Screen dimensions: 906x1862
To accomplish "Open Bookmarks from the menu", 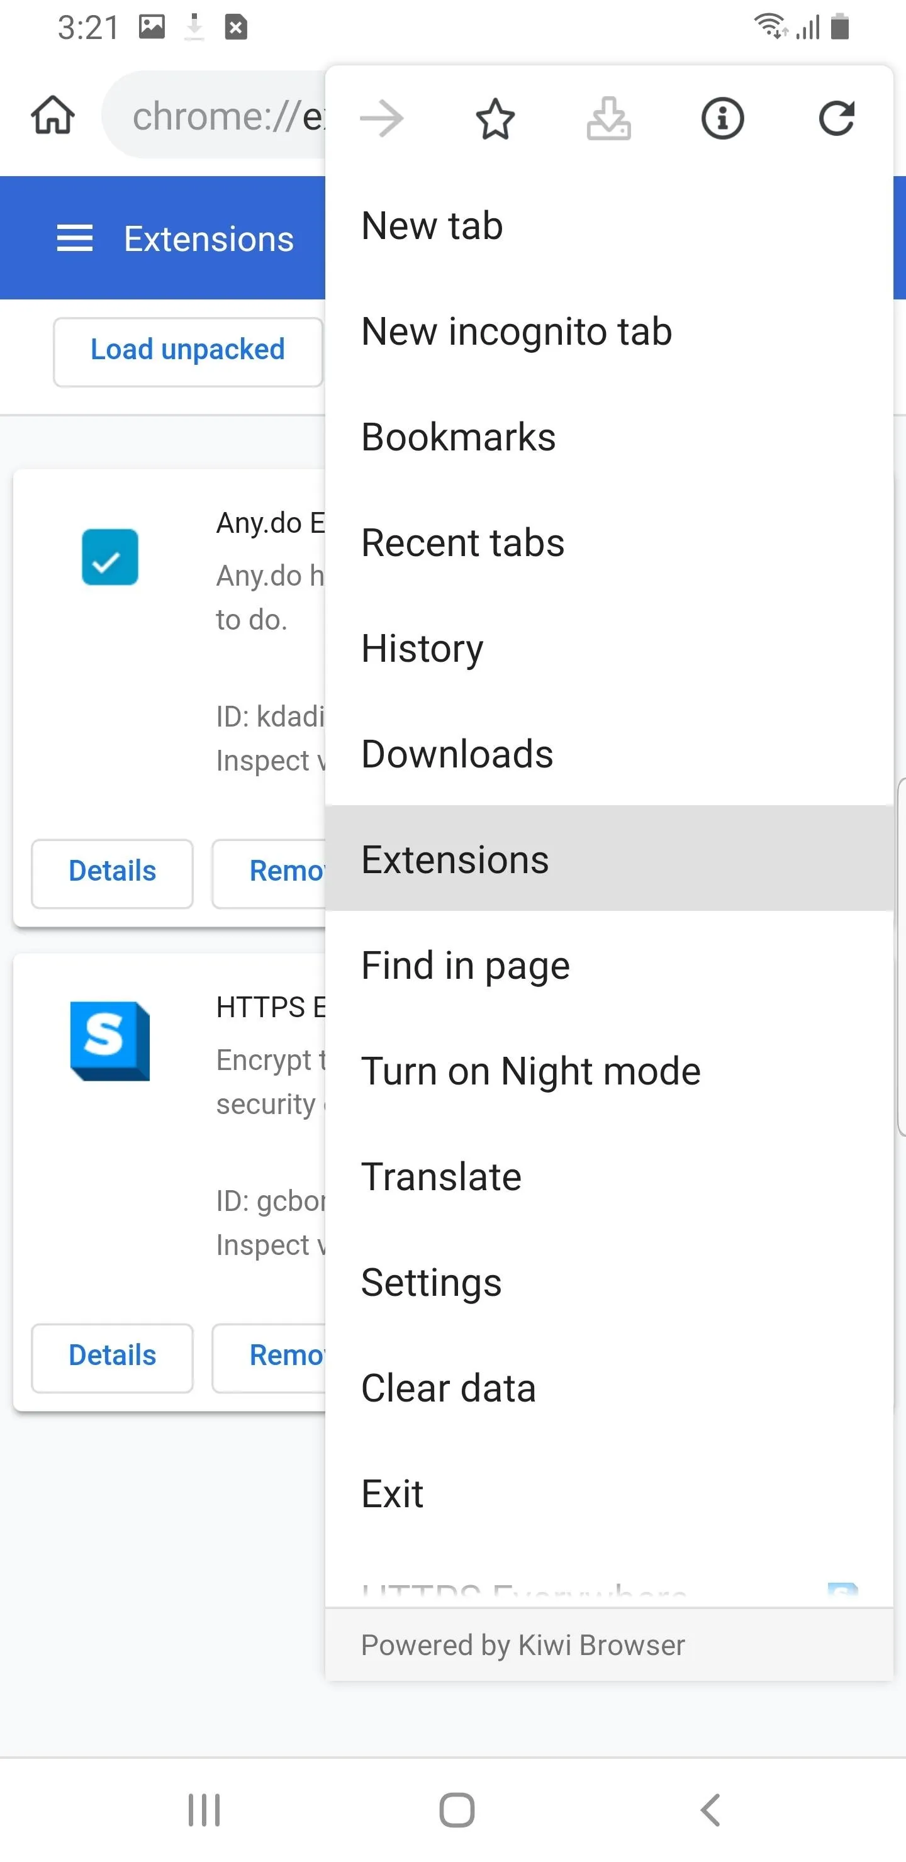I will (609, 437).
